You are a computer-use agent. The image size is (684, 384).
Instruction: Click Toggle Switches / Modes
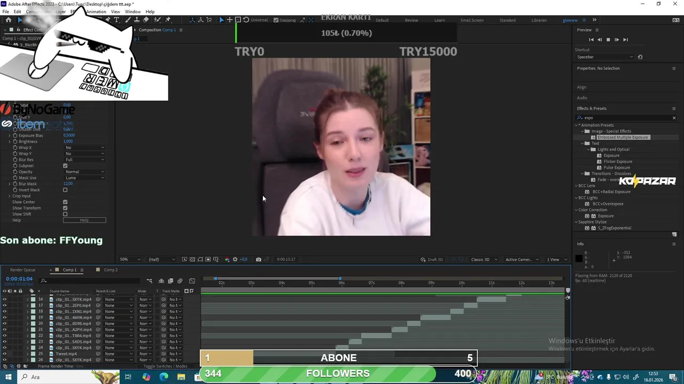166,366
